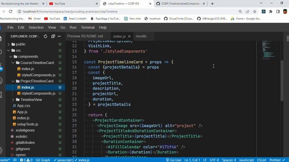Open the Edit menu
Image resolution: width=289 pixels, height=162 pixels.
click(x=21, y=27)
